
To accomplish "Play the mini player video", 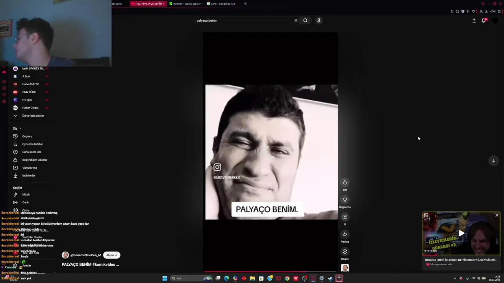I will tap(461, 233).
